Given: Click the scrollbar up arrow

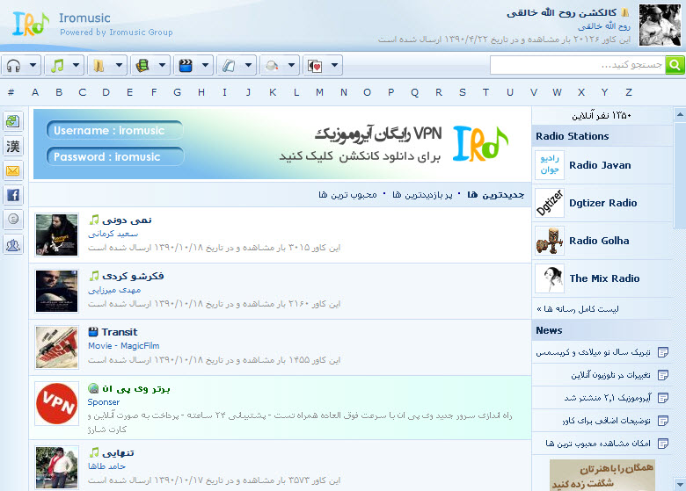Looking at the screenshot, I should (680, 114).
